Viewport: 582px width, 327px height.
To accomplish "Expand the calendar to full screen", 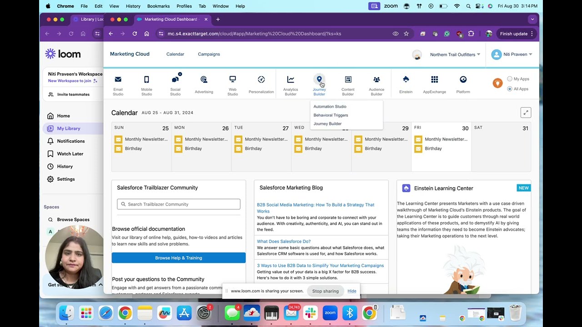I will (526, 113).
